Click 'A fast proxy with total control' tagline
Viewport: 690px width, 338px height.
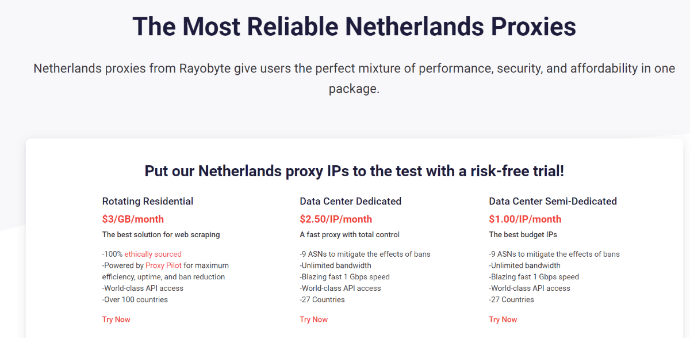point(350,235)
